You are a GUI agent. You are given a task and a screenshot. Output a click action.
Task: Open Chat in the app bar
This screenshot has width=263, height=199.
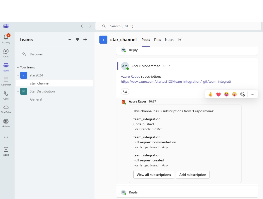(6, 53)
